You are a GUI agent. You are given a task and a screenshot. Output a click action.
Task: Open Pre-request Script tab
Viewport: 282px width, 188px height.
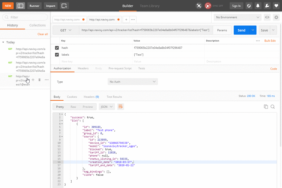pos(120,68)
